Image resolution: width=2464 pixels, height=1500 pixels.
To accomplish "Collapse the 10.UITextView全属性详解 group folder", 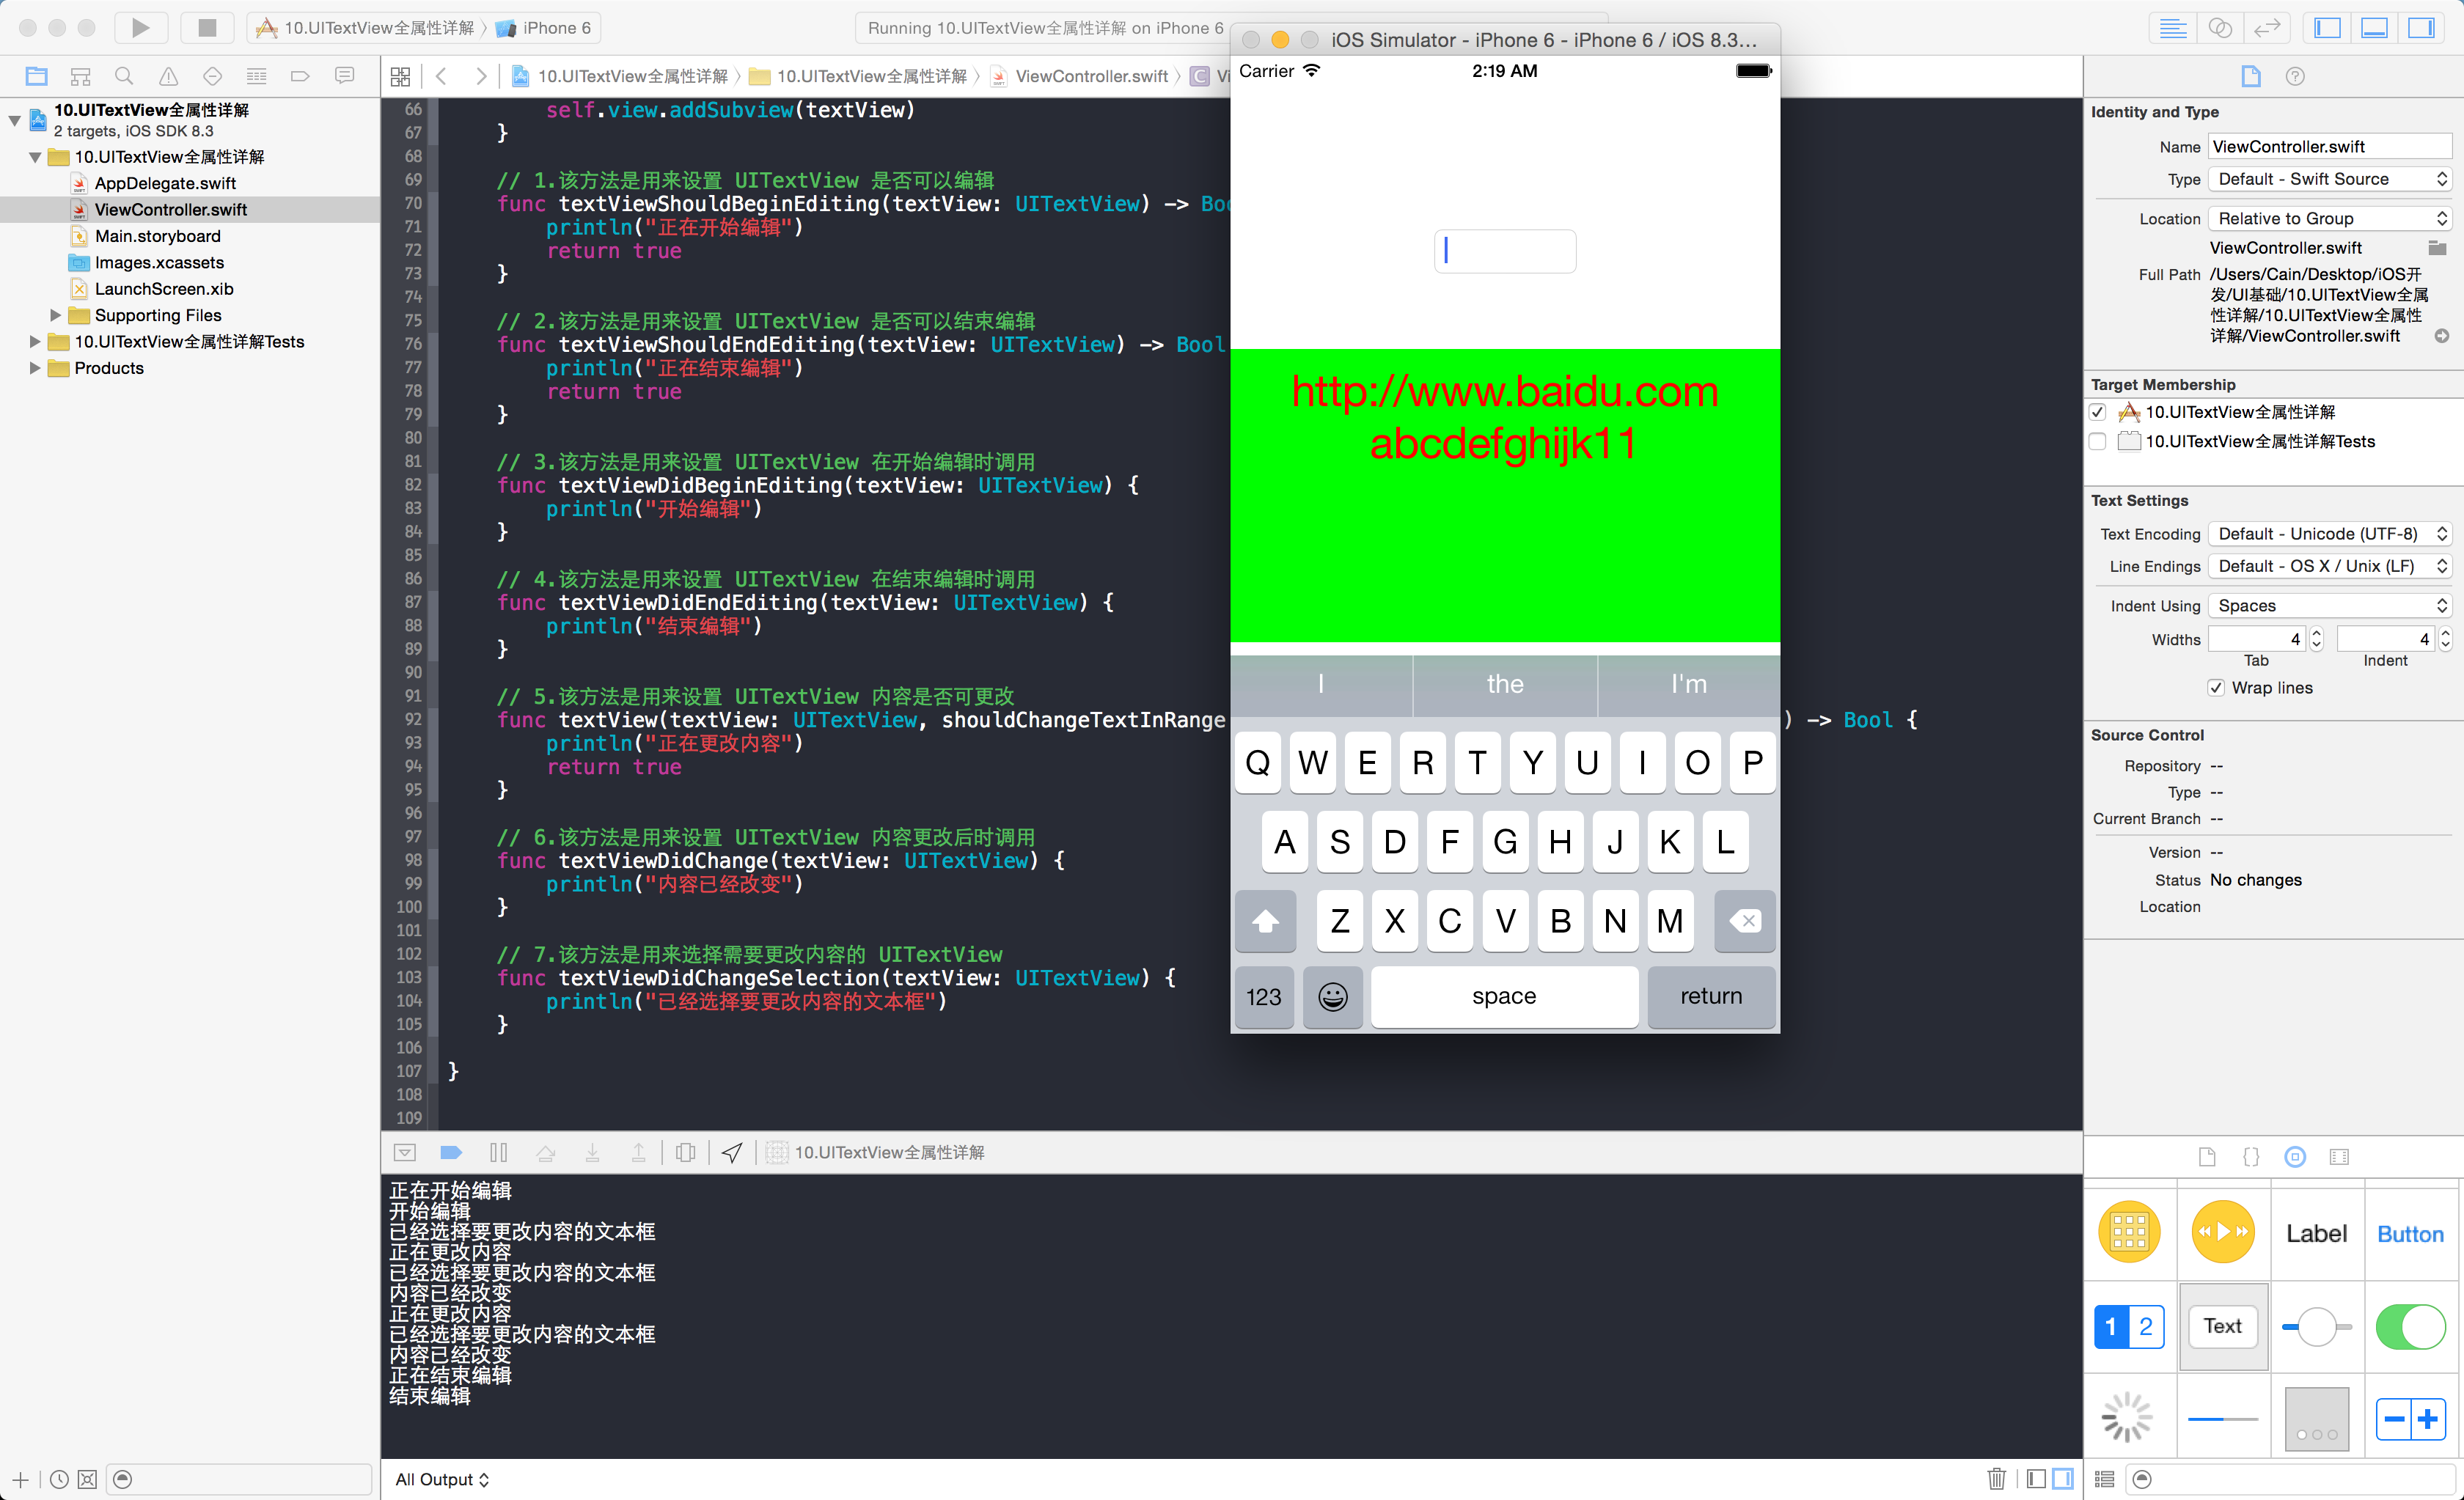I will click(x=35, y=157).
